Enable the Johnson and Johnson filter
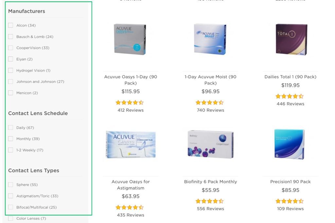Viewport: 335px width, 223px height. (10, 81)
